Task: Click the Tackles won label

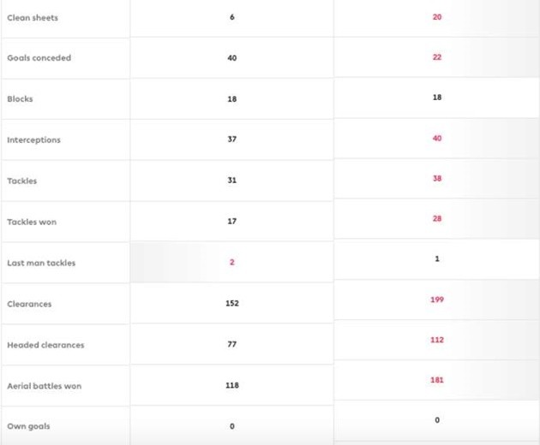Action: (x=32, y=222)
